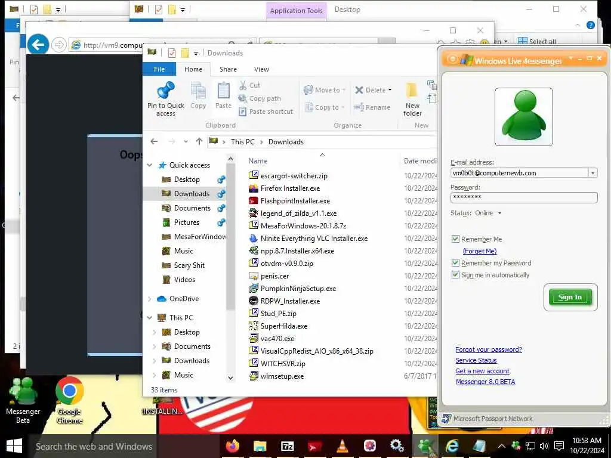Viewport: 611px width, 458px height.
Task: Open Messenger 8.0 BETA link
Action: point(486,382)
